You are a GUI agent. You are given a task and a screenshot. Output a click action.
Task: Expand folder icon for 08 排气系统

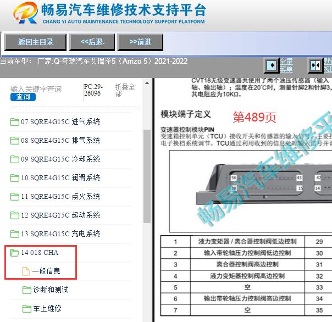pos(15,141)
